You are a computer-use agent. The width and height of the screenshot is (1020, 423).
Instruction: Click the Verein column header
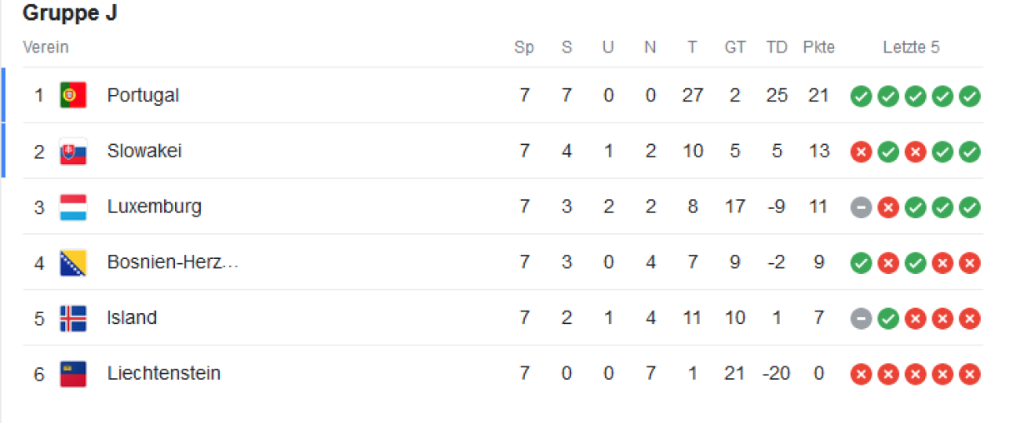pyautogui.click(x=46, y=47)
